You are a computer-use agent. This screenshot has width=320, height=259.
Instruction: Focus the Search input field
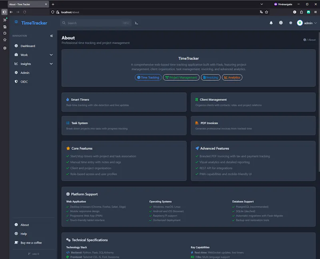(x=96, y=23)
